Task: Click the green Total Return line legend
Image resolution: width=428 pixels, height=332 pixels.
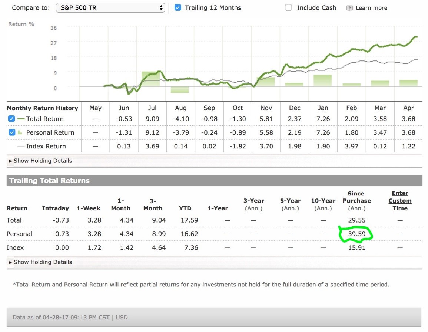Action: [x=21, y=119]
